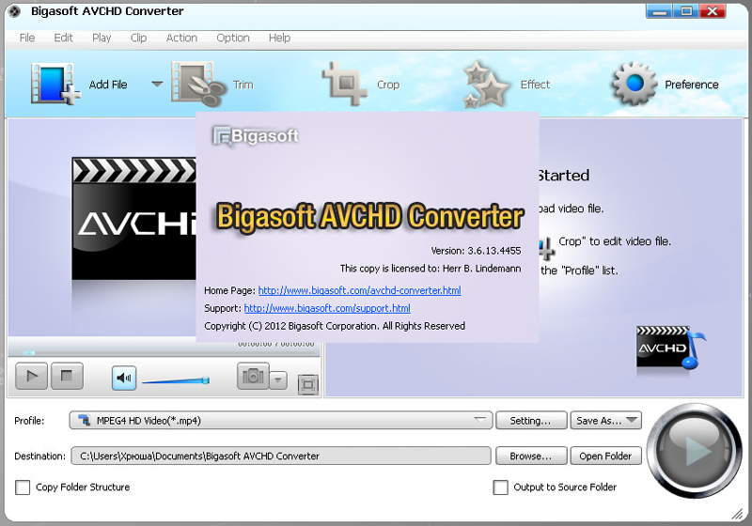Screen dimensions: 752x526
Task: Open the Clip menu
Action: pyautogui.click(x=138, y=38)
